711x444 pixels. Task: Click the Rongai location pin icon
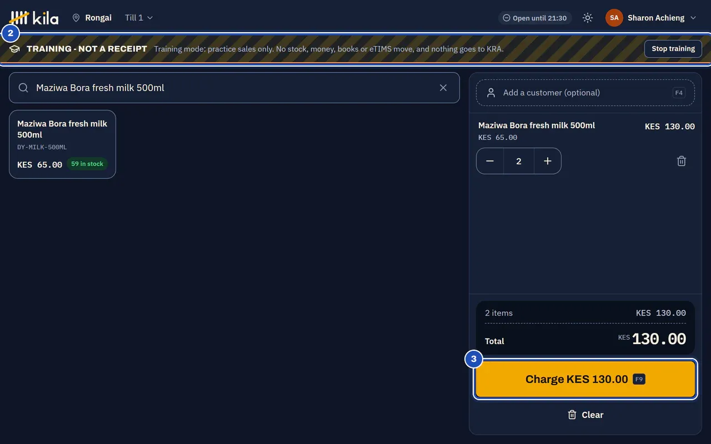click(76, 18)
